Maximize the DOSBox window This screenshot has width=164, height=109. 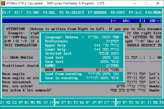point(146,3)
